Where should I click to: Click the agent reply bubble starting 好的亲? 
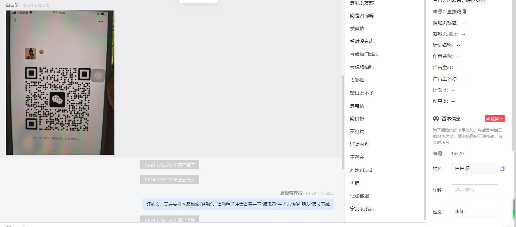coord(238,204)
